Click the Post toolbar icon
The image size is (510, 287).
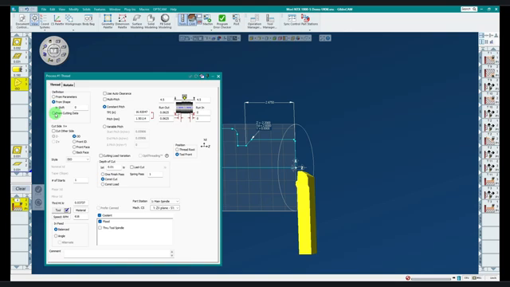[x=236, y=20]
